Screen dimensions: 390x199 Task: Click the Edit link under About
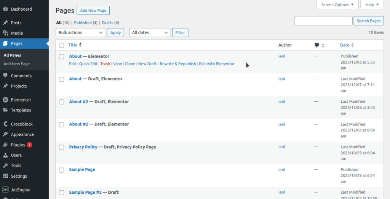click(x=73, y=64)
